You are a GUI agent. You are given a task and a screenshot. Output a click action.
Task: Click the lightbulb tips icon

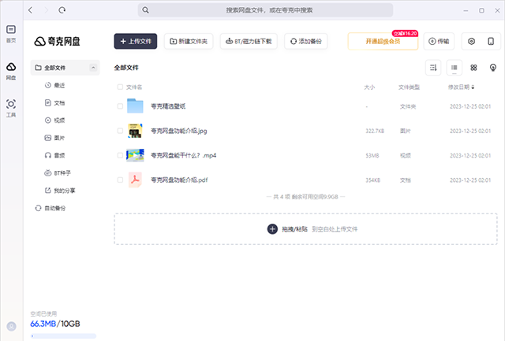coord(492,68)
